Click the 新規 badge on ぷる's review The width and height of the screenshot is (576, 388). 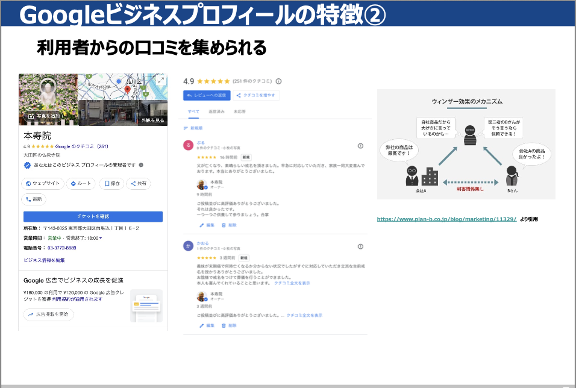click(x=246, y=157)
